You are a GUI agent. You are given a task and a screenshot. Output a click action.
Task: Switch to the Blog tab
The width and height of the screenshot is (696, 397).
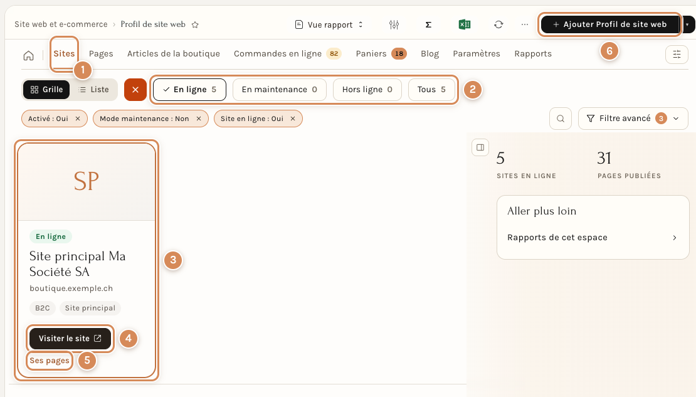pos(430,54)
